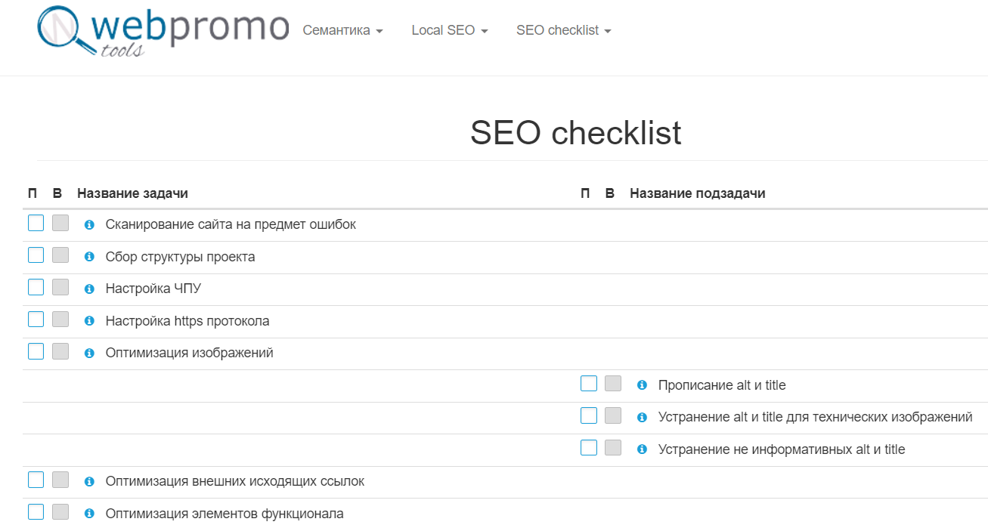Viewport: 988px width, 528px height.
Task: Click info icon for Сканирование сайта на предмет ошибок
Action: point(89,225)
